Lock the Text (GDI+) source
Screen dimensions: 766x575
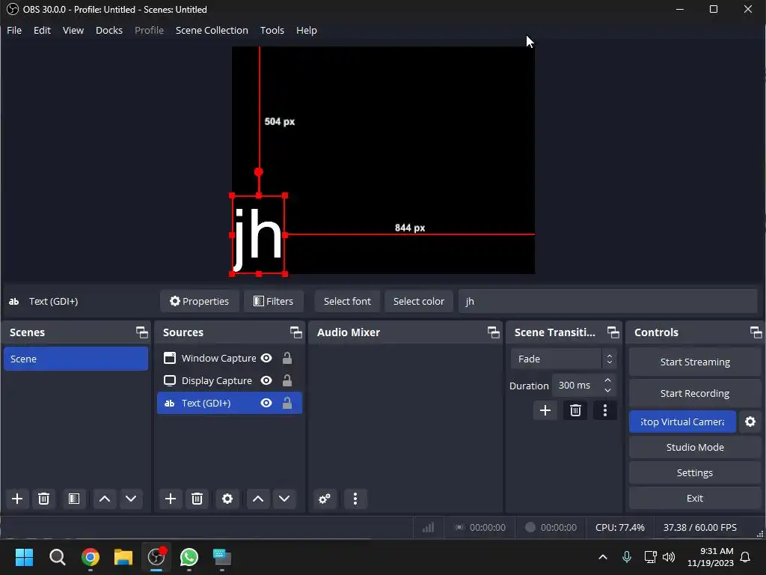[x=287, y=403]
